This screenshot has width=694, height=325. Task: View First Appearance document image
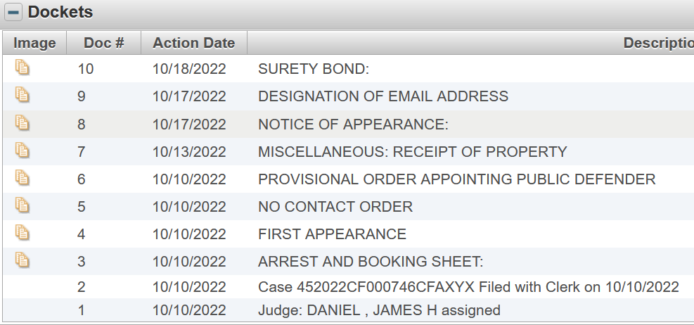(x=23, y=232)
